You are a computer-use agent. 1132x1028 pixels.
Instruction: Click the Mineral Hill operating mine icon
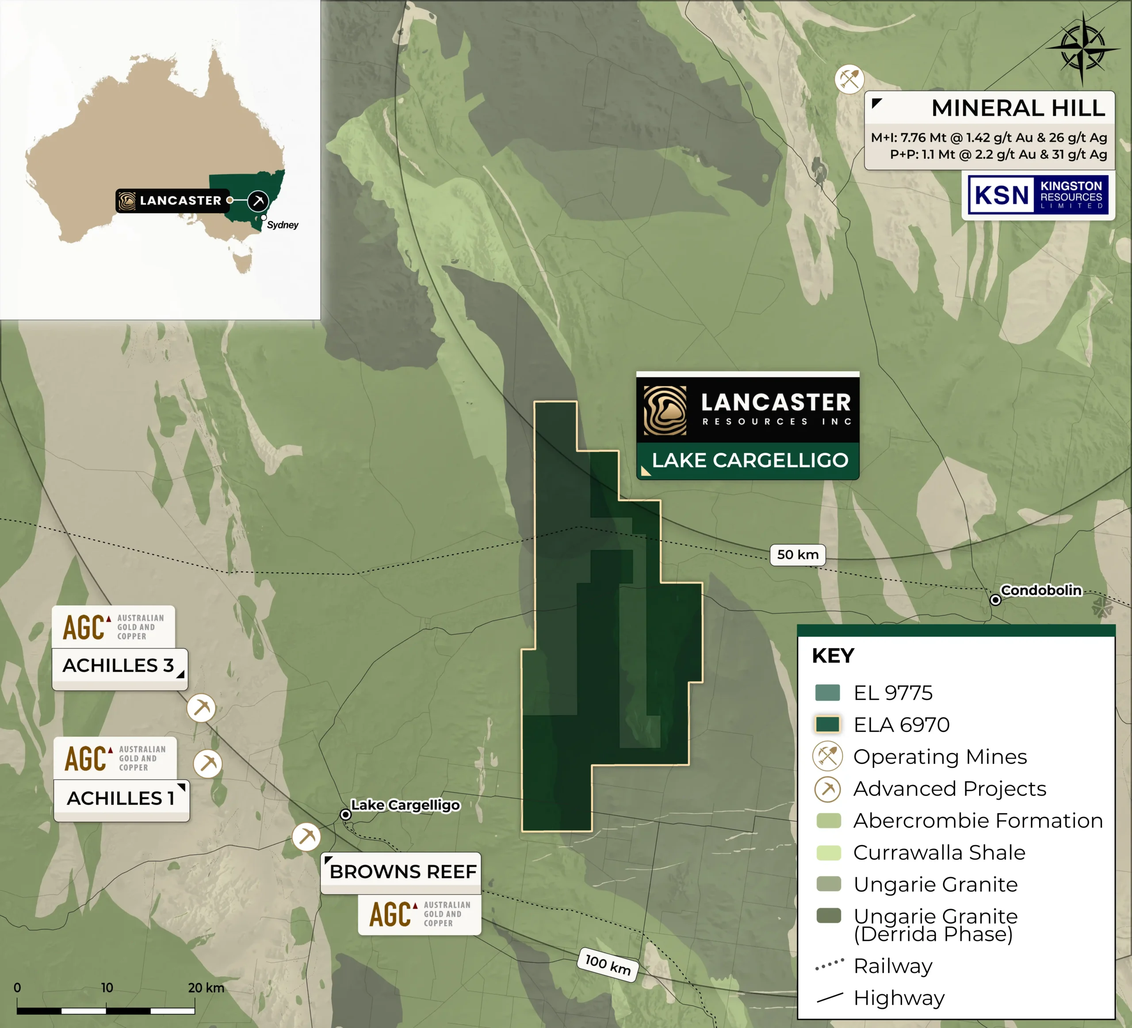(x=849, y=79)
